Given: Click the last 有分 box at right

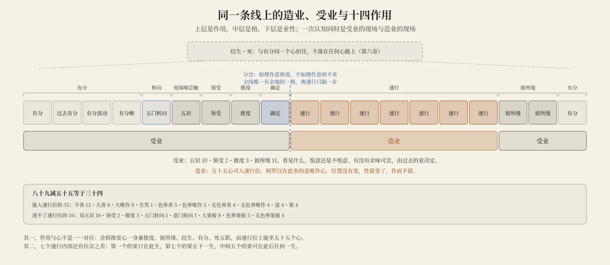Looking at the screenshot, I should pyautogui.click(x=573, y=113).
